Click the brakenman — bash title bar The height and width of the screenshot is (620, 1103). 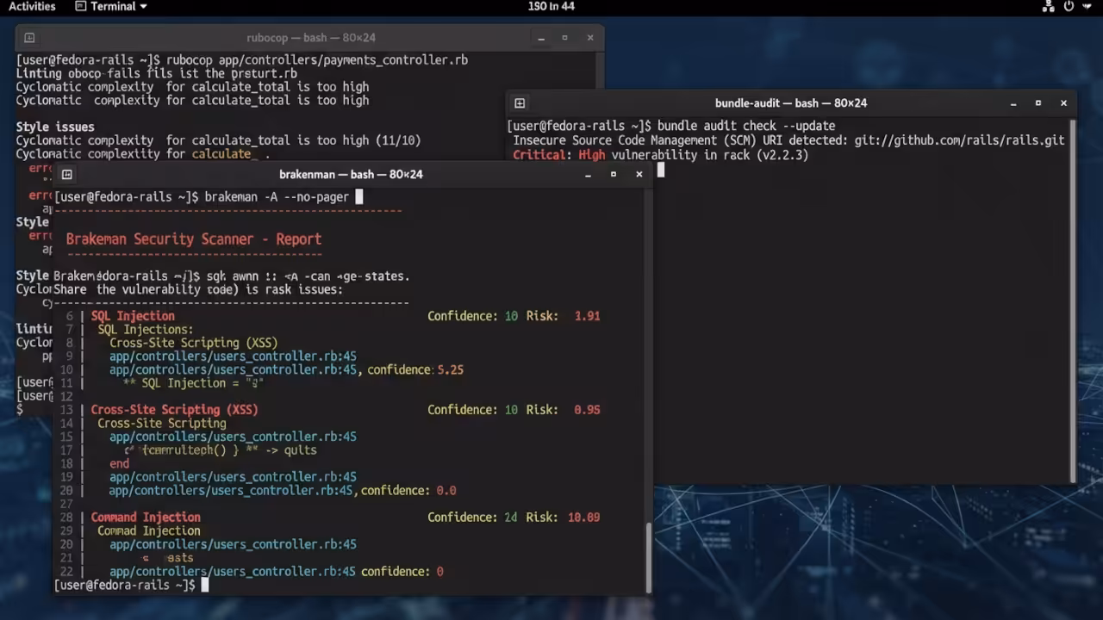click(x=351, y=175)
